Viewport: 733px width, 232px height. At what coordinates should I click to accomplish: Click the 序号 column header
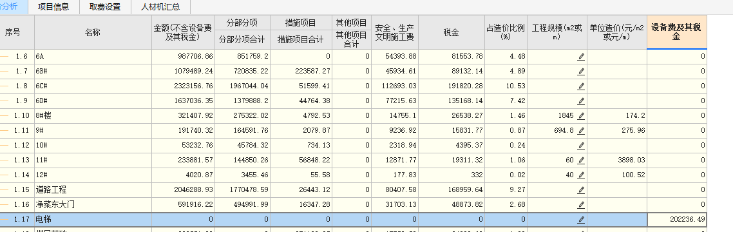pyautogui.click(x=13, y=32)
